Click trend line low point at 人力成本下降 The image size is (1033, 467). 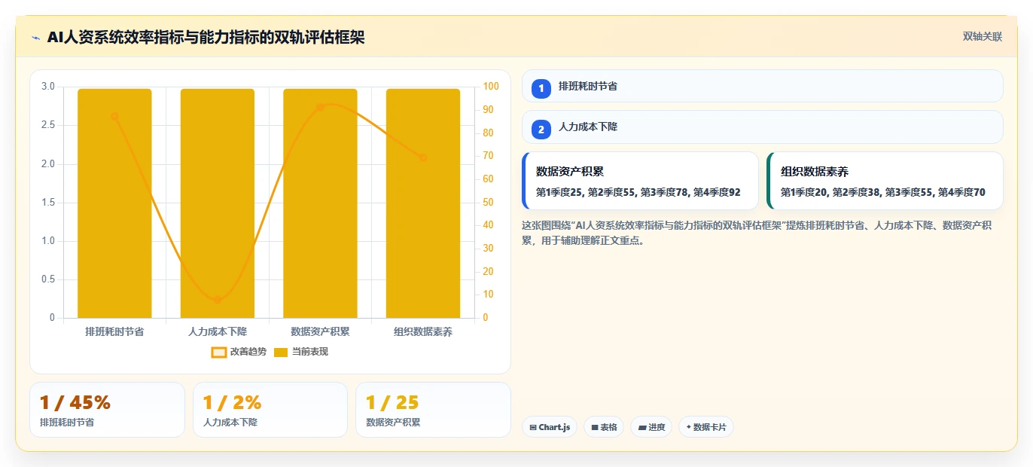pyautogui.click(x=218, y=300)
